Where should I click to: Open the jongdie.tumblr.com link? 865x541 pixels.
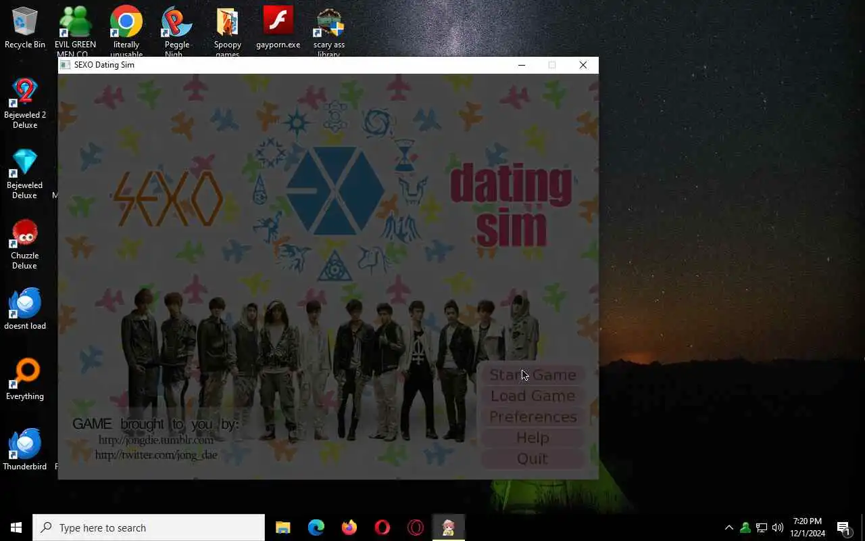(x=156, y=440)
